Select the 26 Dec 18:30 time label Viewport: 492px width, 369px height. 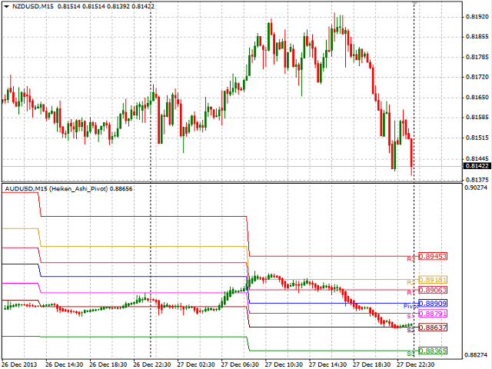pyautogui.click(x=108, y=364)
